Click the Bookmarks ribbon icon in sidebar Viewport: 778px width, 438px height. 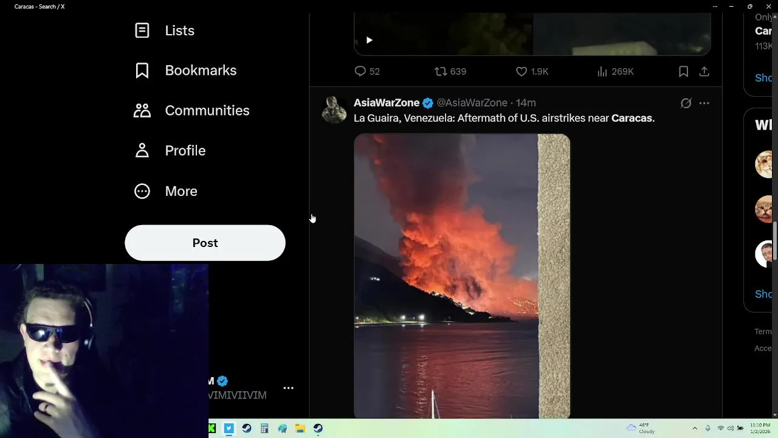[x=142, y=71]
